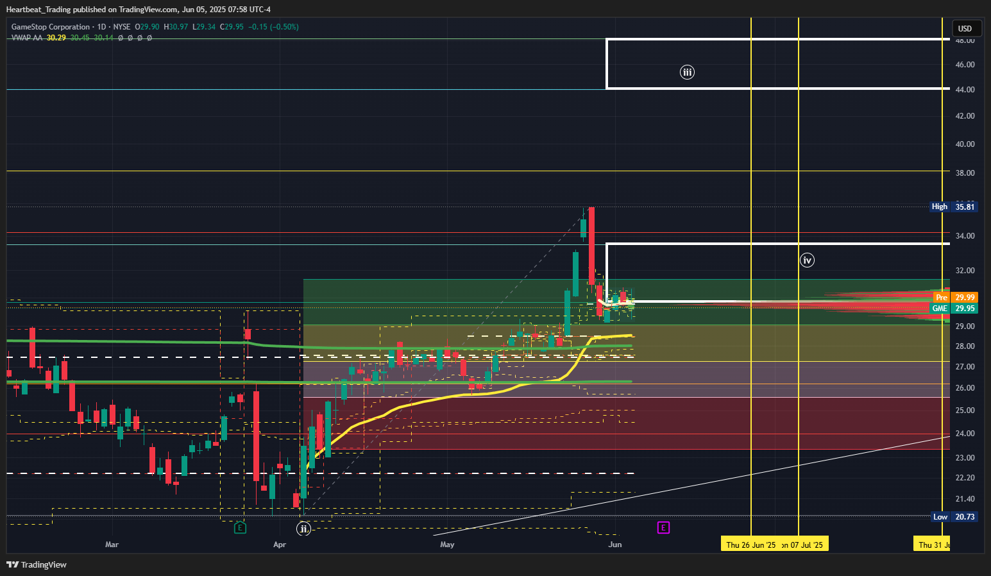The image size is (991, 576).
Task: Click the Mar label on time axis
Action: point(112,545)
